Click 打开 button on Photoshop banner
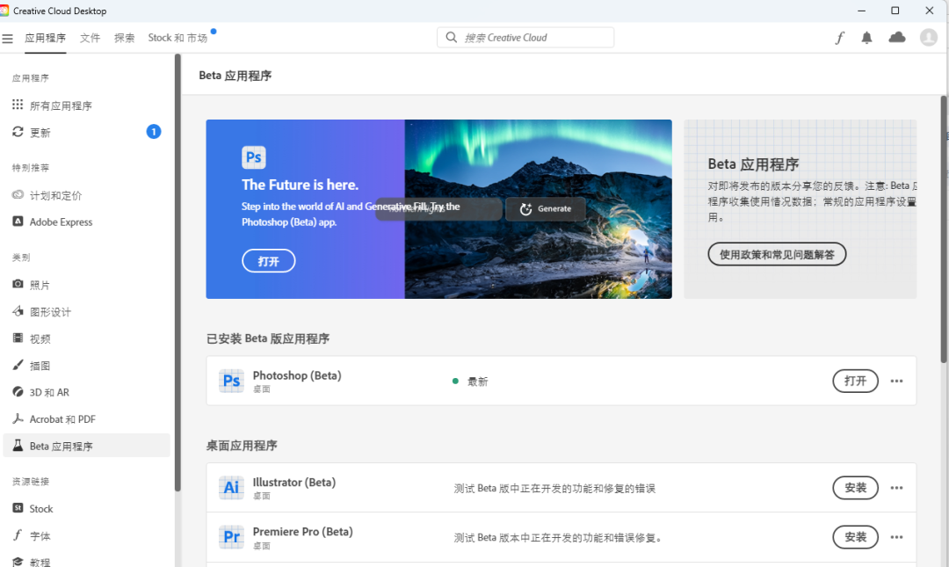Image resolution: width=949 pixels, height=567 pixels. pyautogui.click(x=269, y=261)
